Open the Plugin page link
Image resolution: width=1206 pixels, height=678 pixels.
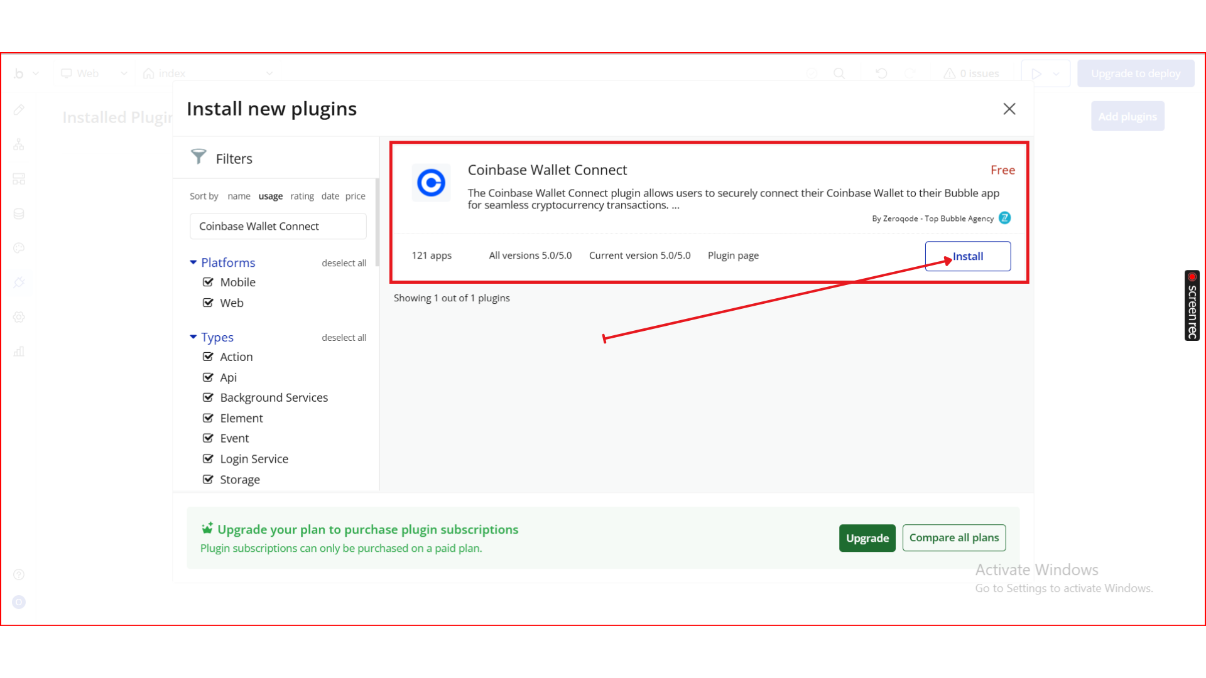click(733, 256)
